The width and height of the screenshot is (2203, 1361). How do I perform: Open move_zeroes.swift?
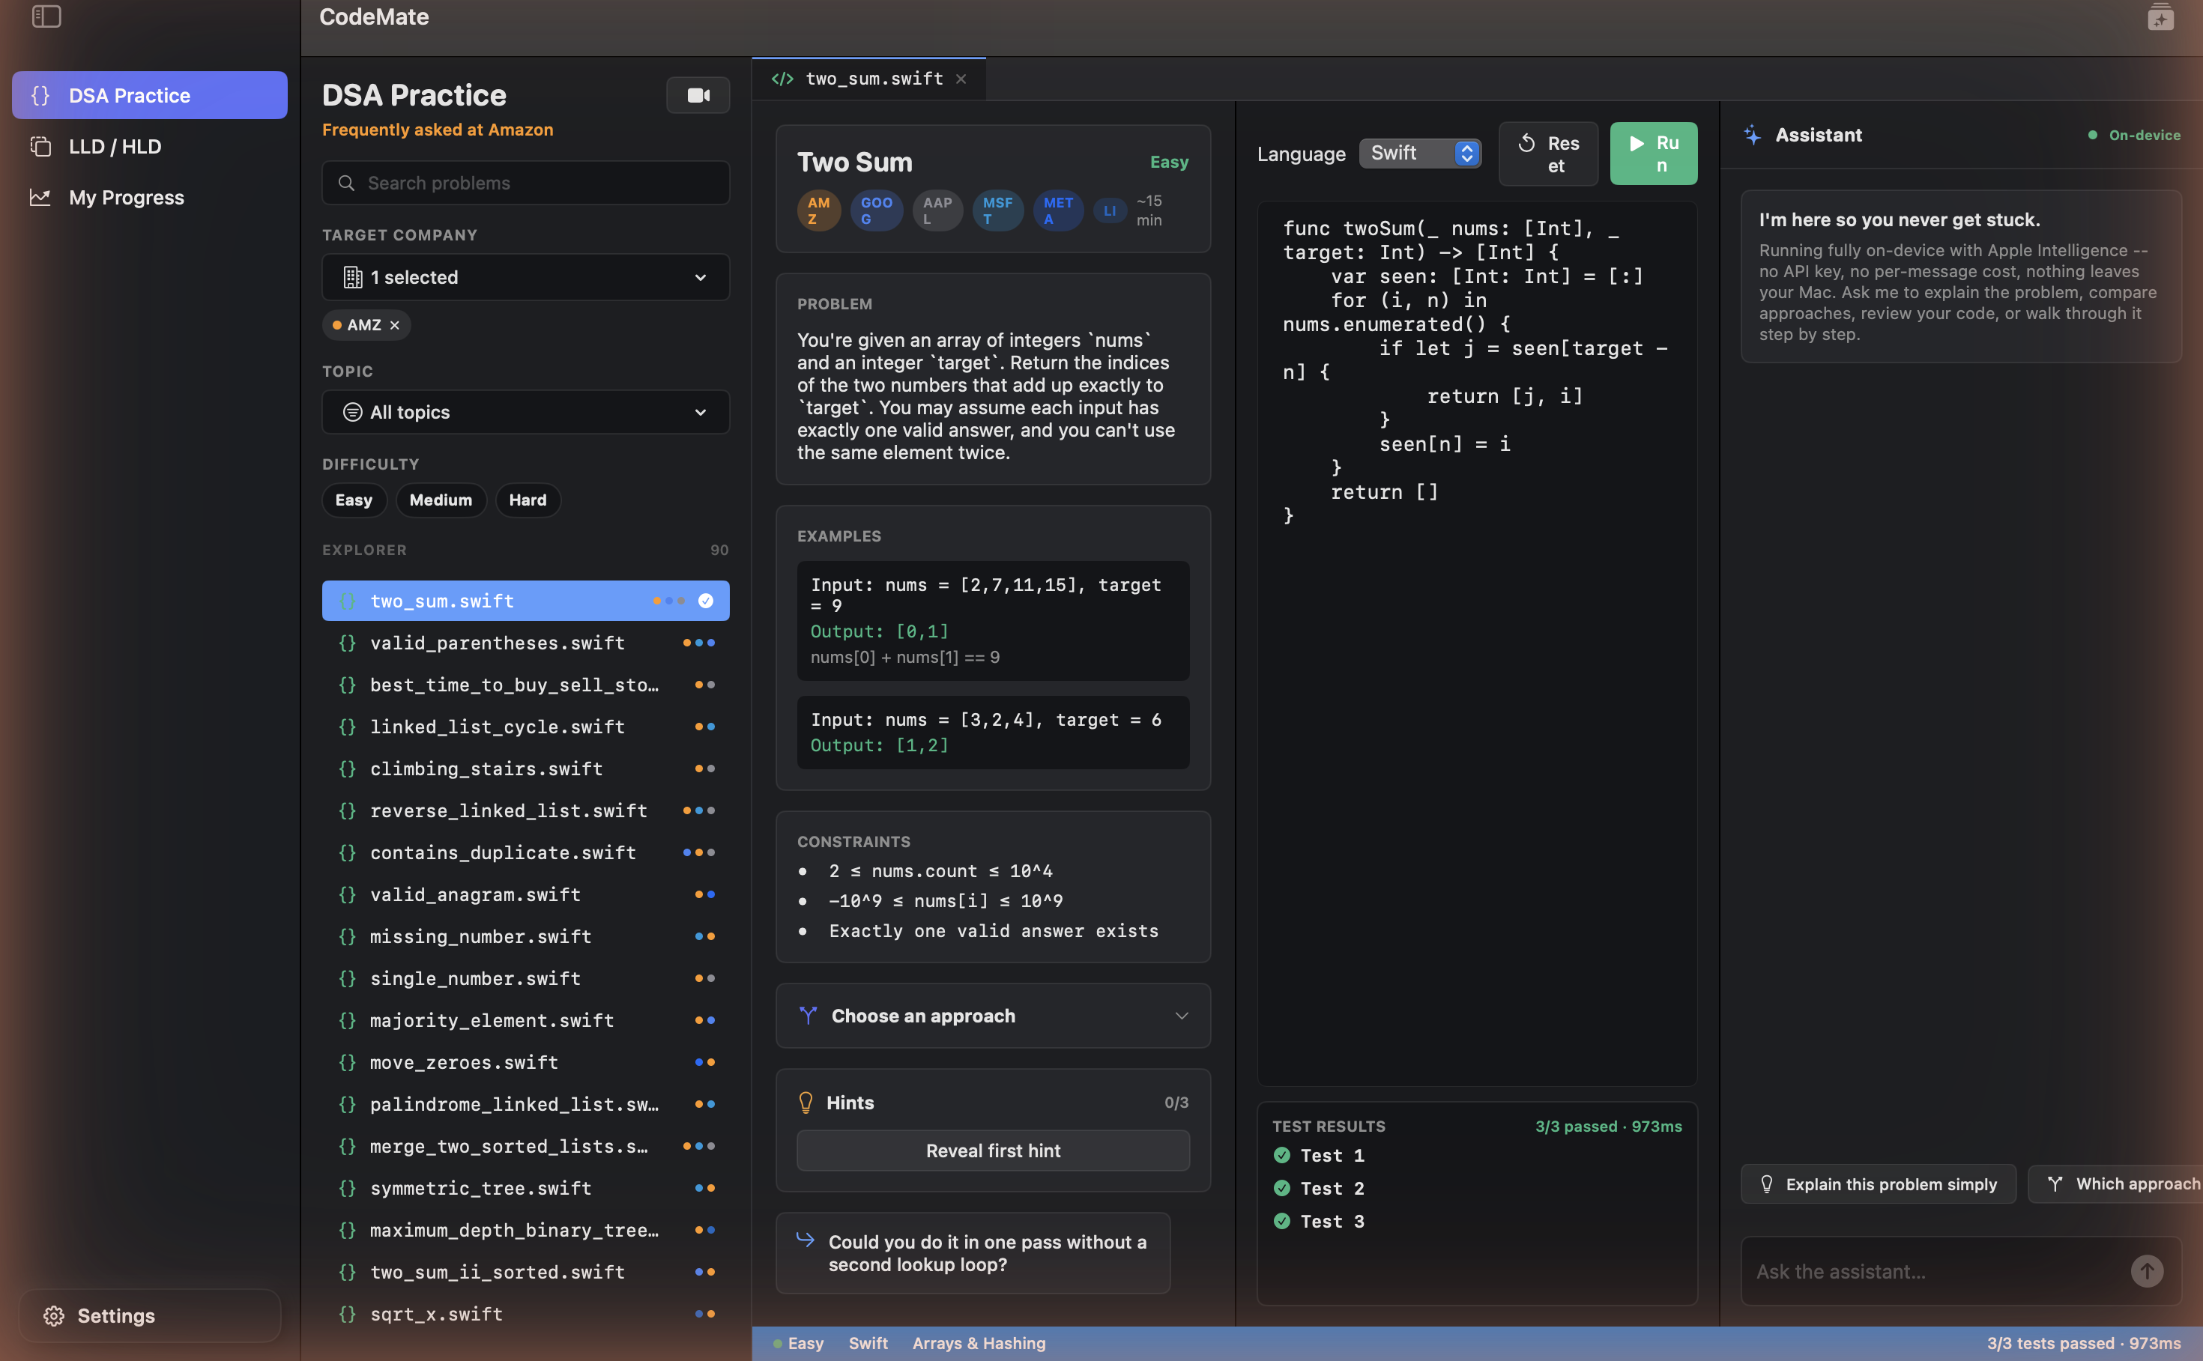click(526, 1062)
